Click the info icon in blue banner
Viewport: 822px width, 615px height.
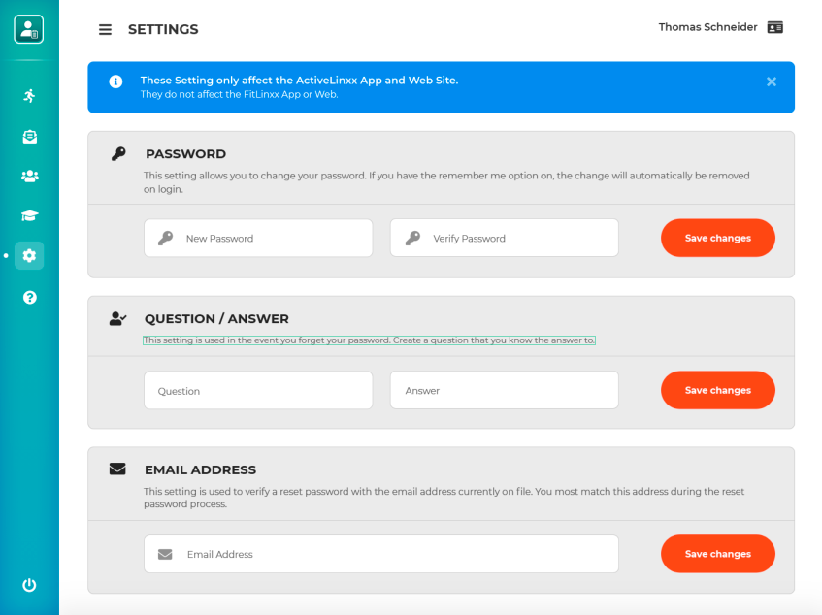115,81
